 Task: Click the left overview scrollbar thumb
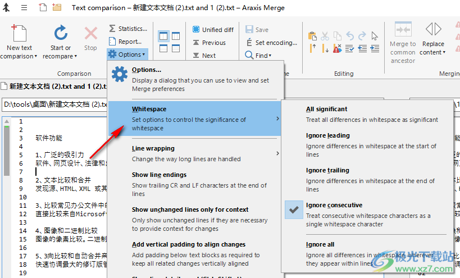point(6,151)
